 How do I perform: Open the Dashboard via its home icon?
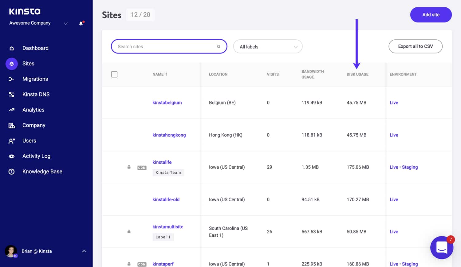point(11,48)
